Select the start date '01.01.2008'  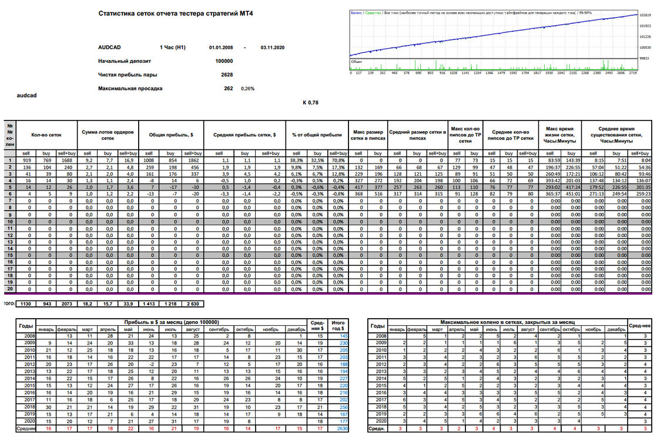[x=220, y=48]
